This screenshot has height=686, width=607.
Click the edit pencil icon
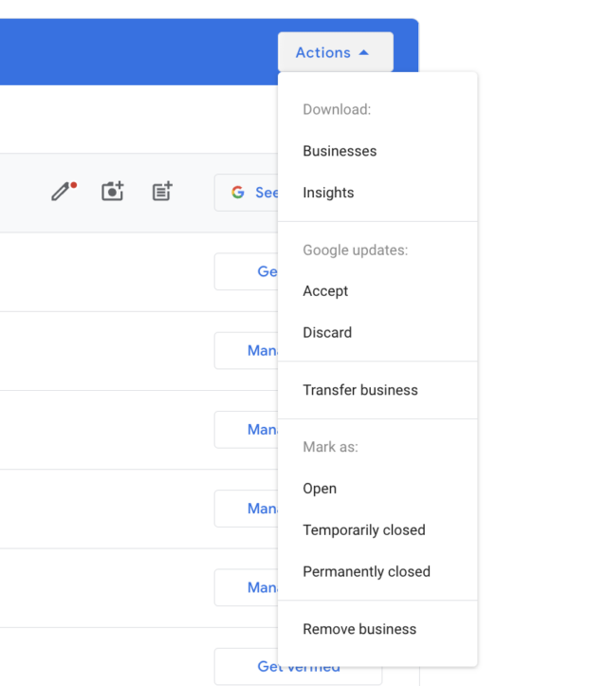pyautogui.click(x=64, y=191)
